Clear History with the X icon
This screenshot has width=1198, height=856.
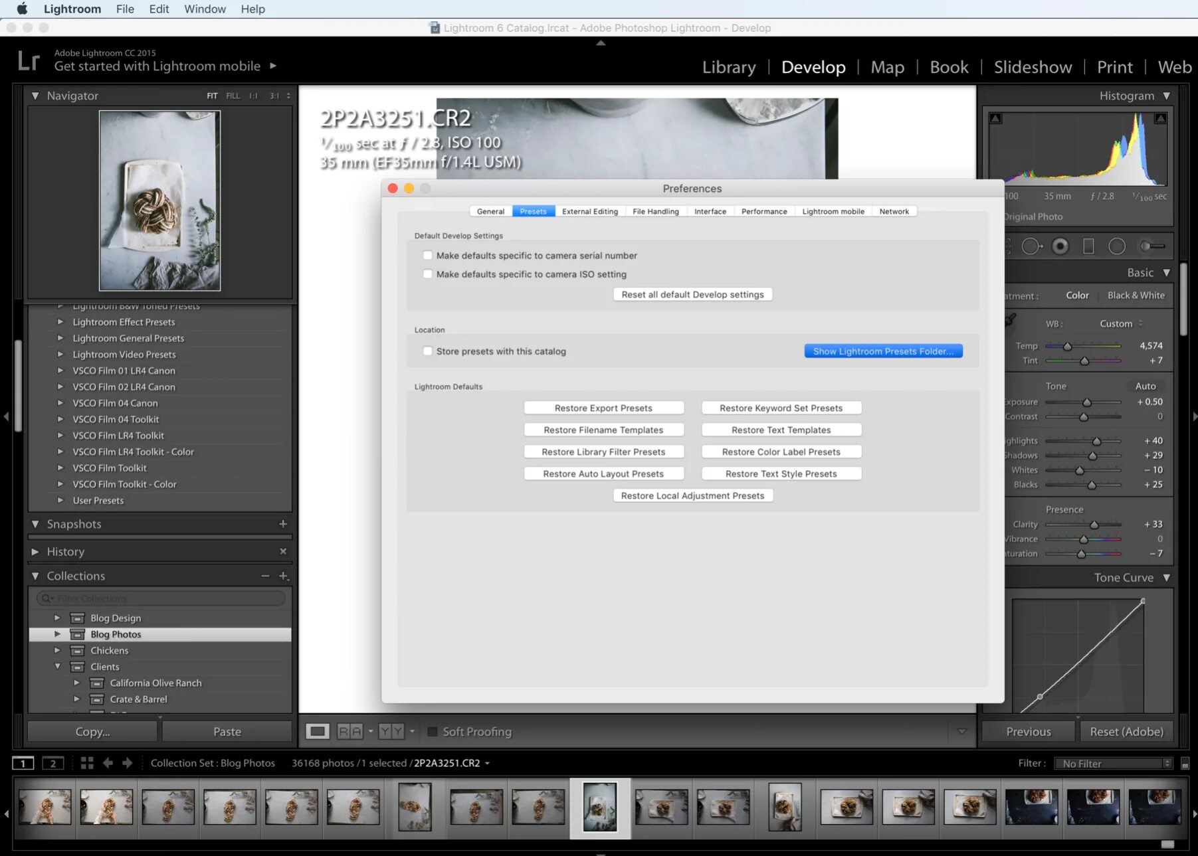point(283,551)
